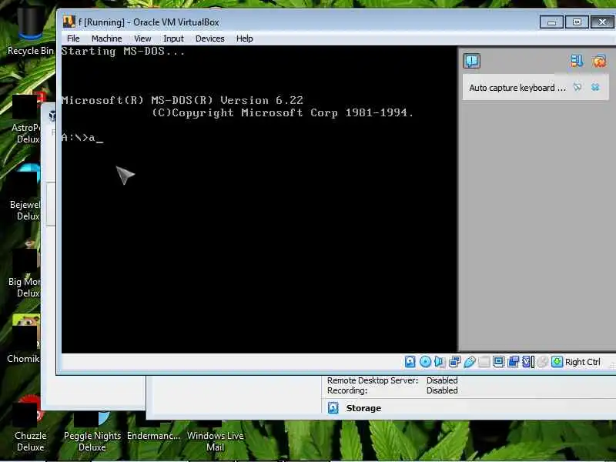The image size is (616, 462).
Task: Click the CPU virtualization V status icon
Action: tap(527, 362)
